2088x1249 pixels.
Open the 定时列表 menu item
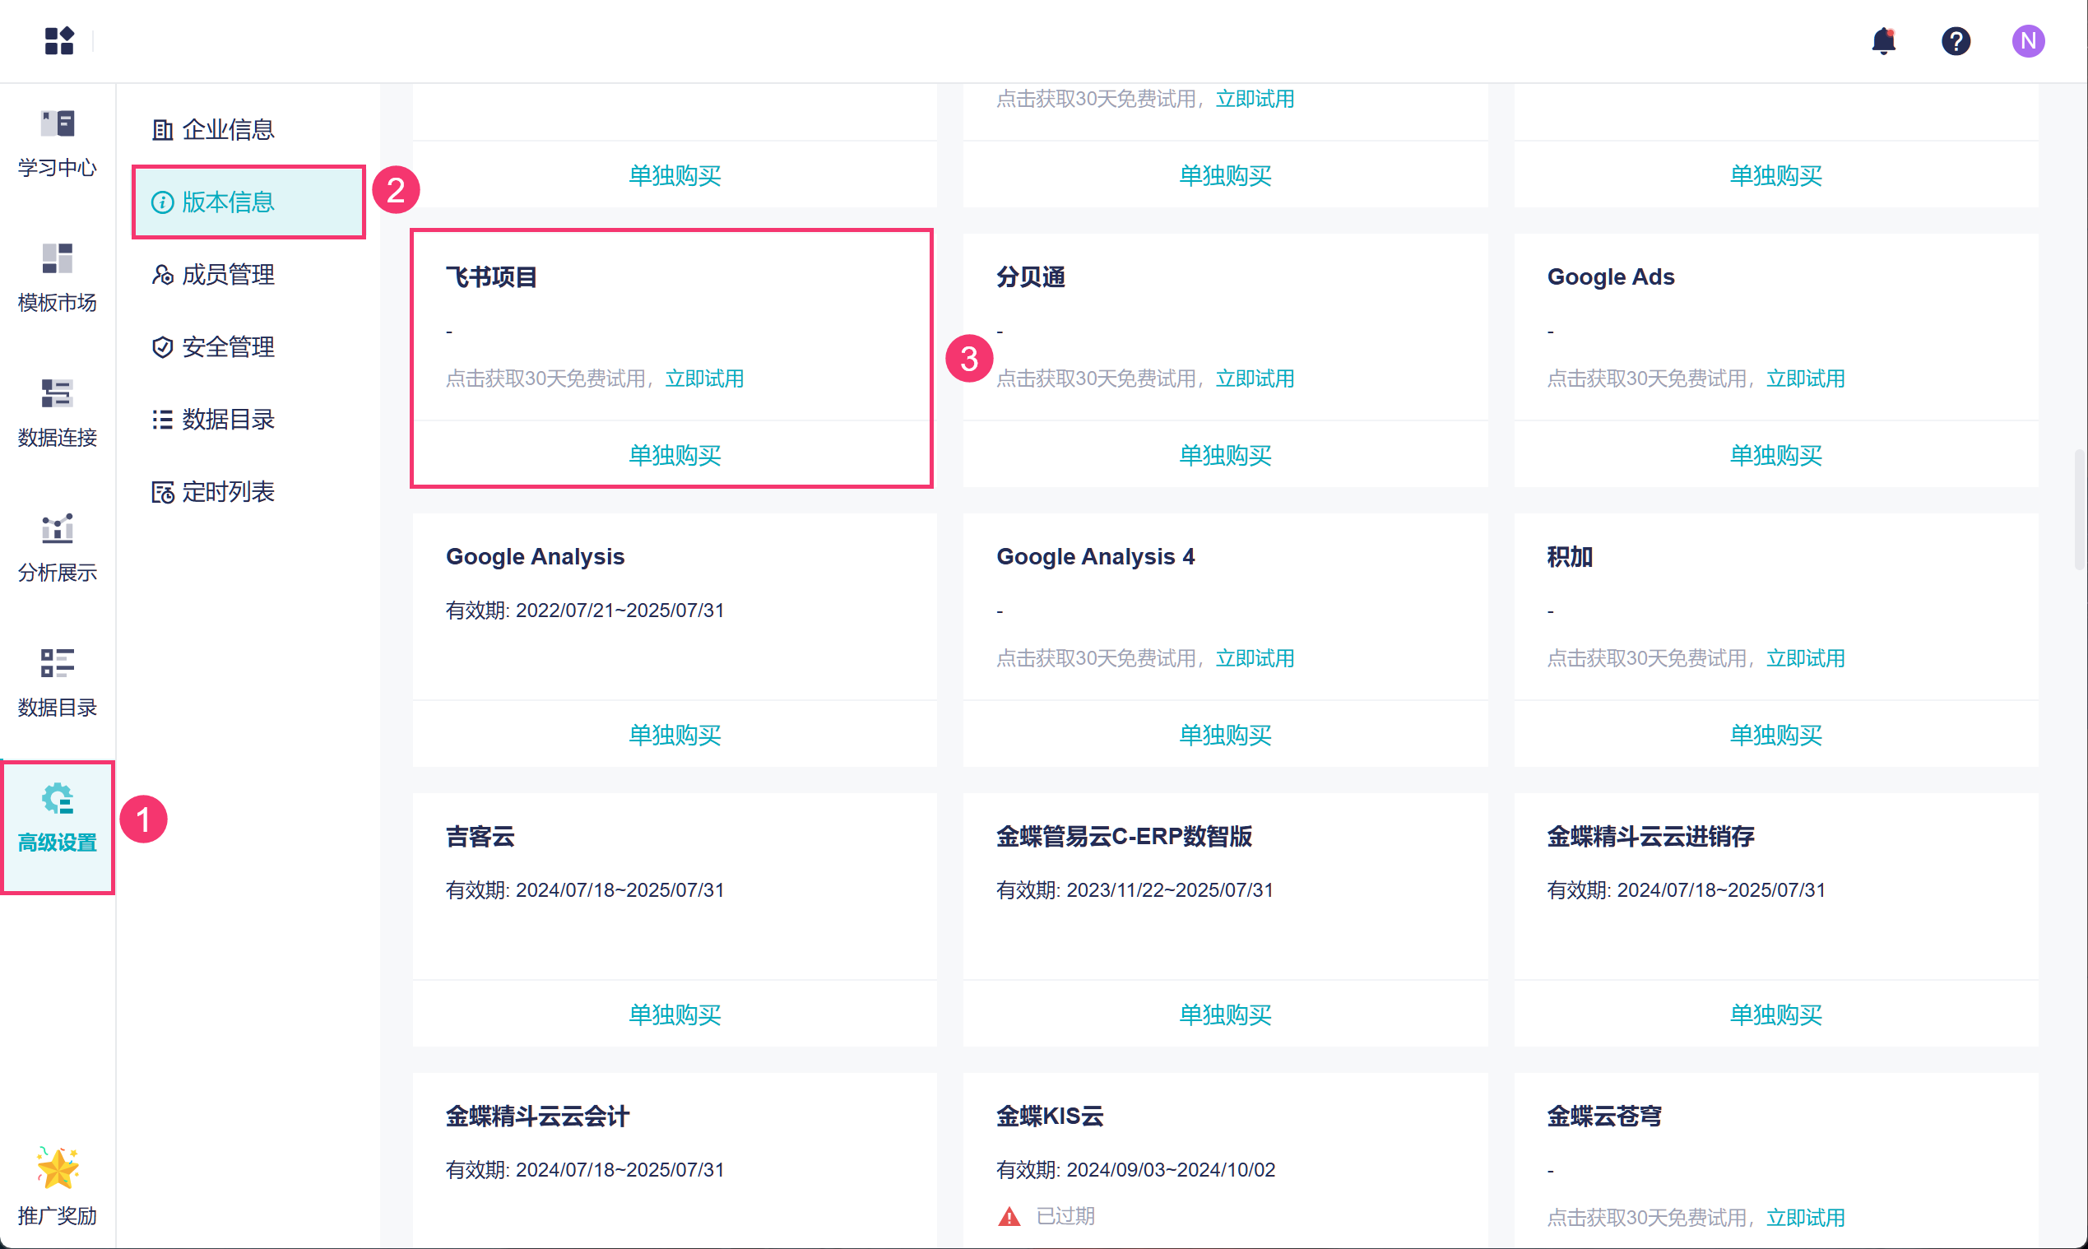pyautogui.click(x=227, y=491)
